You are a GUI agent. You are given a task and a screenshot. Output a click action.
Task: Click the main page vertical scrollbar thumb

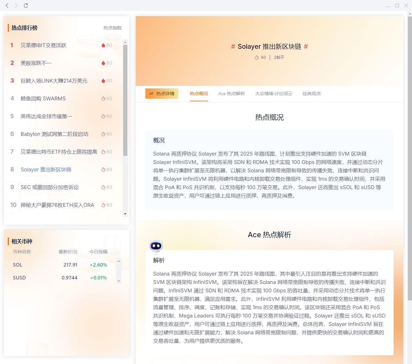tap(410, 158)
